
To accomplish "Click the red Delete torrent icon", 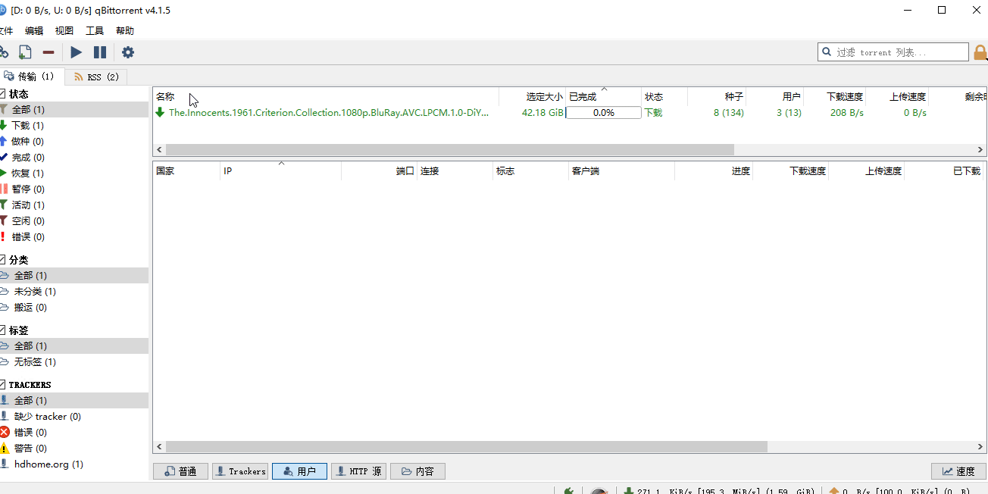I will (48, 52).
